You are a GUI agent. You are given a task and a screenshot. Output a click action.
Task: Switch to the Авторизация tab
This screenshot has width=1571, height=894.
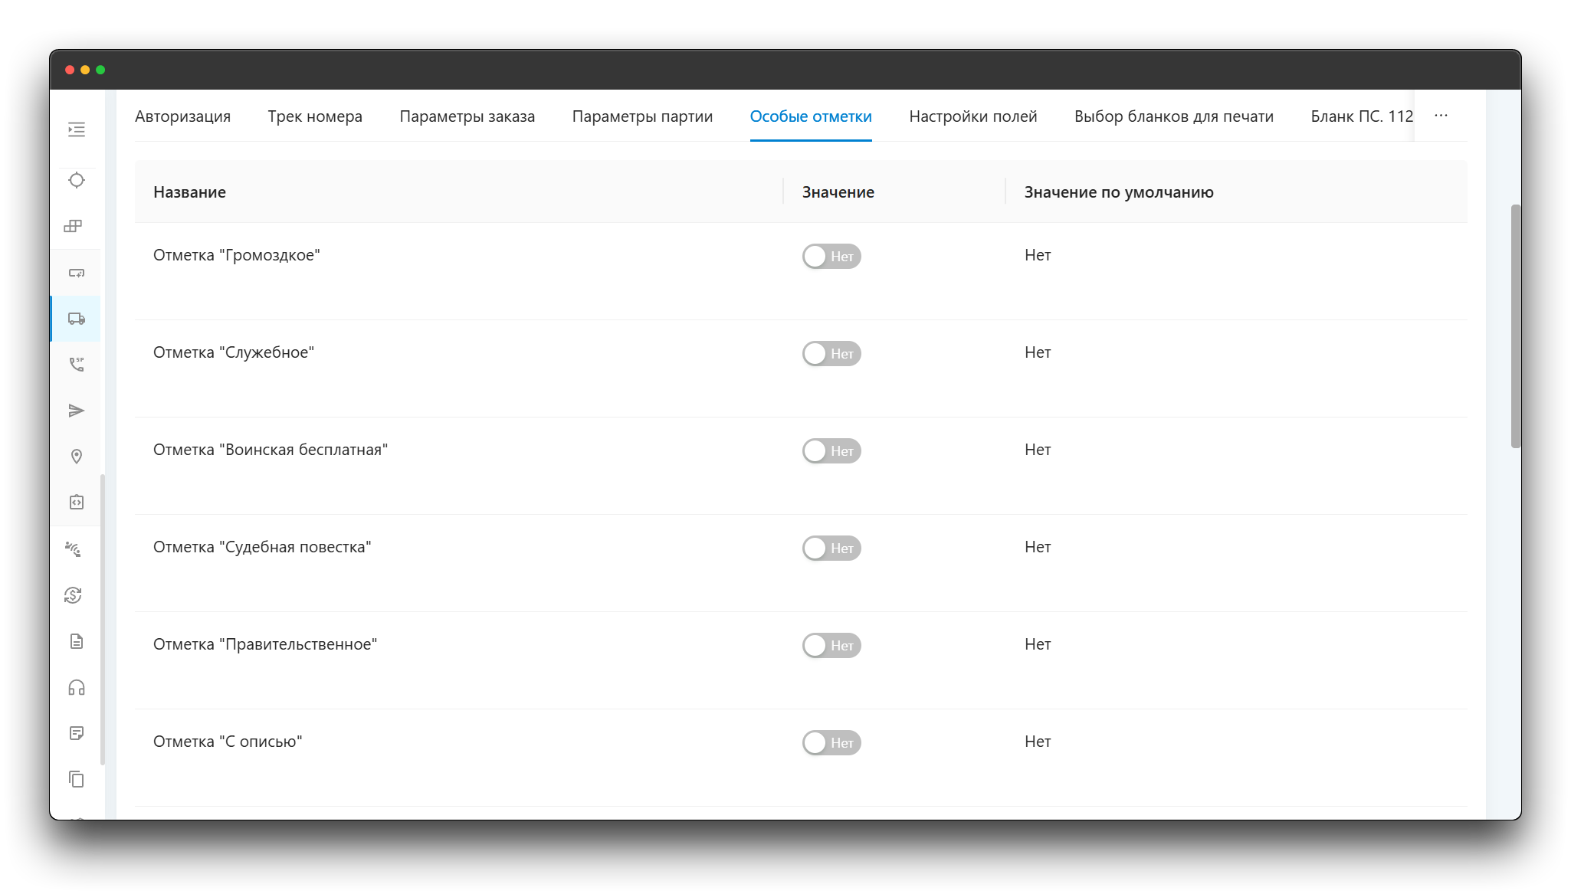point(182,116)
